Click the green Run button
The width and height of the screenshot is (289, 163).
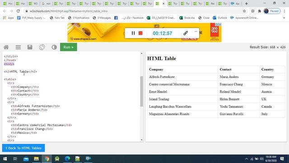pyautogui.click(x=68, y=47)
